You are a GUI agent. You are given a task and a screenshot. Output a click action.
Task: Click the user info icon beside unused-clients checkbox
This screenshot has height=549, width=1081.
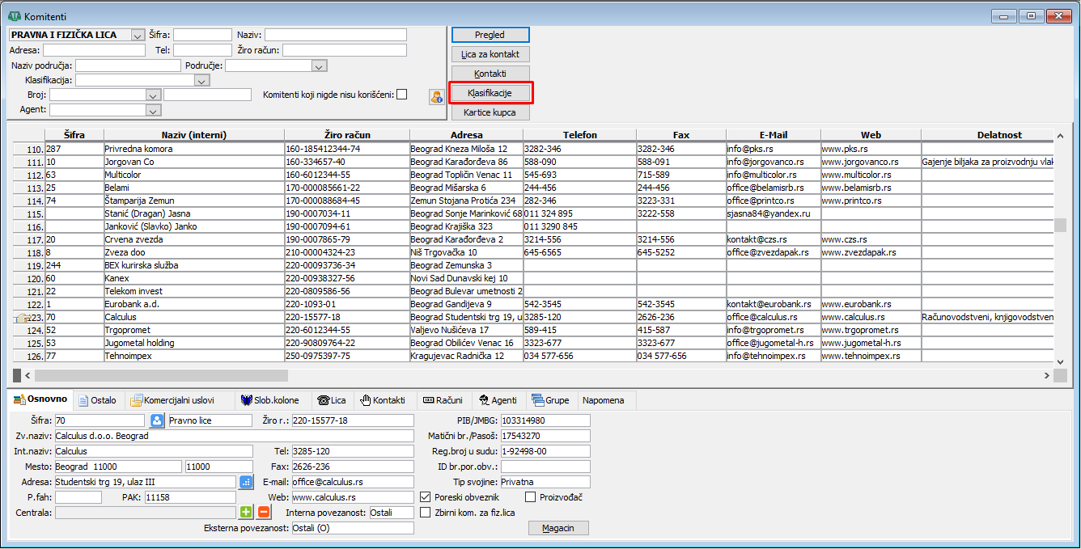437,97
